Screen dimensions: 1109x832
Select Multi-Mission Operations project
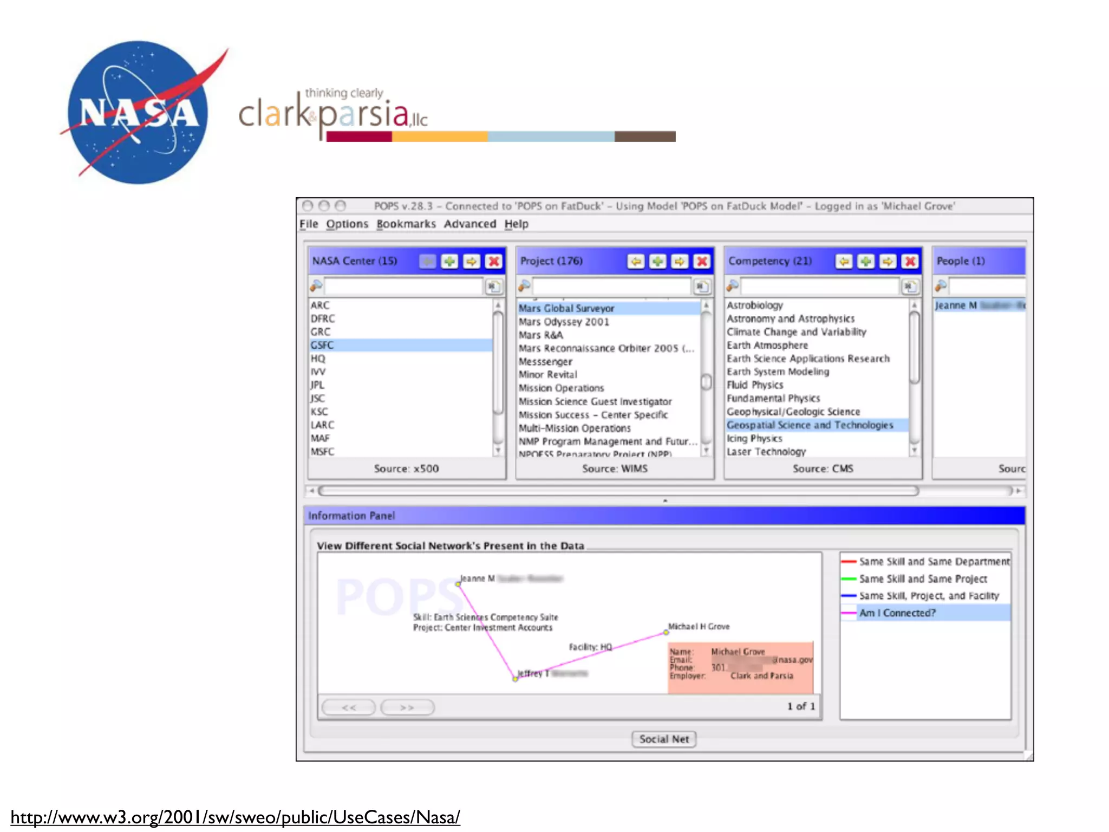coord(609,428)
